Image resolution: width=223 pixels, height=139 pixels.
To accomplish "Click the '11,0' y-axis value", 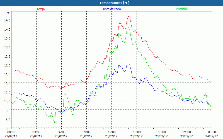I will [7, 83].
